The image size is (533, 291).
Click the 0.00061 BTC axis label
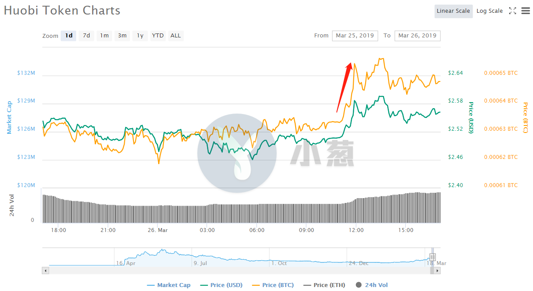coord(501,185)
